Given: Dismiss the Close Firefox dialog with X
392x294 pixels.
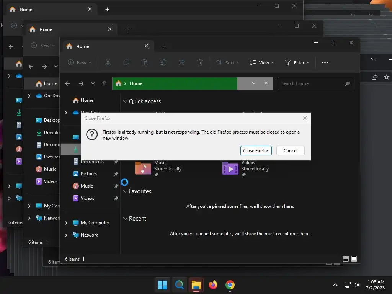Looking at the screenshot, I should point(305,118).
